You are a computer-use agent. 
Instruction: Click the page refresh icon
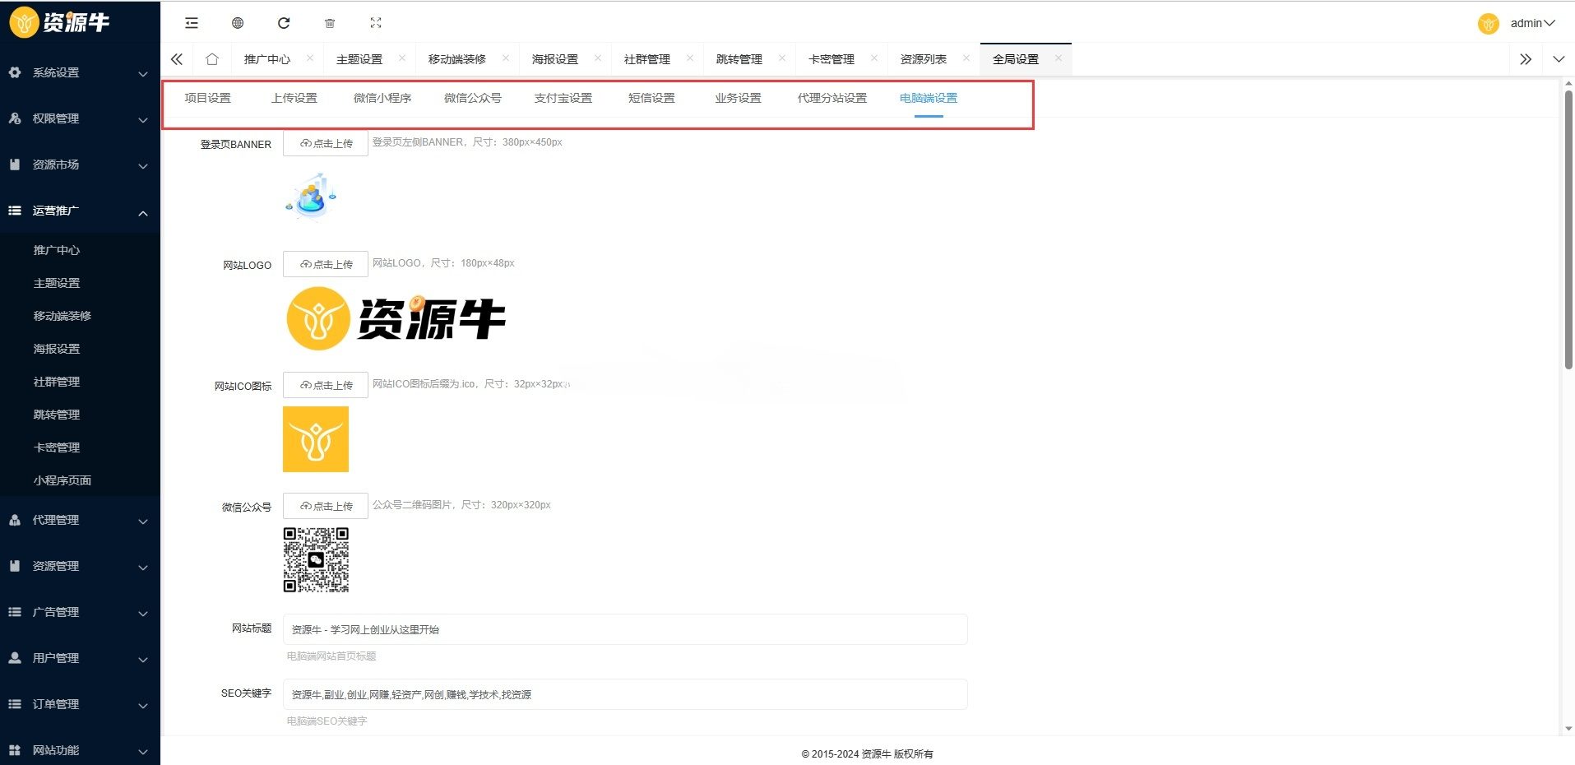[x=284, y=23]
